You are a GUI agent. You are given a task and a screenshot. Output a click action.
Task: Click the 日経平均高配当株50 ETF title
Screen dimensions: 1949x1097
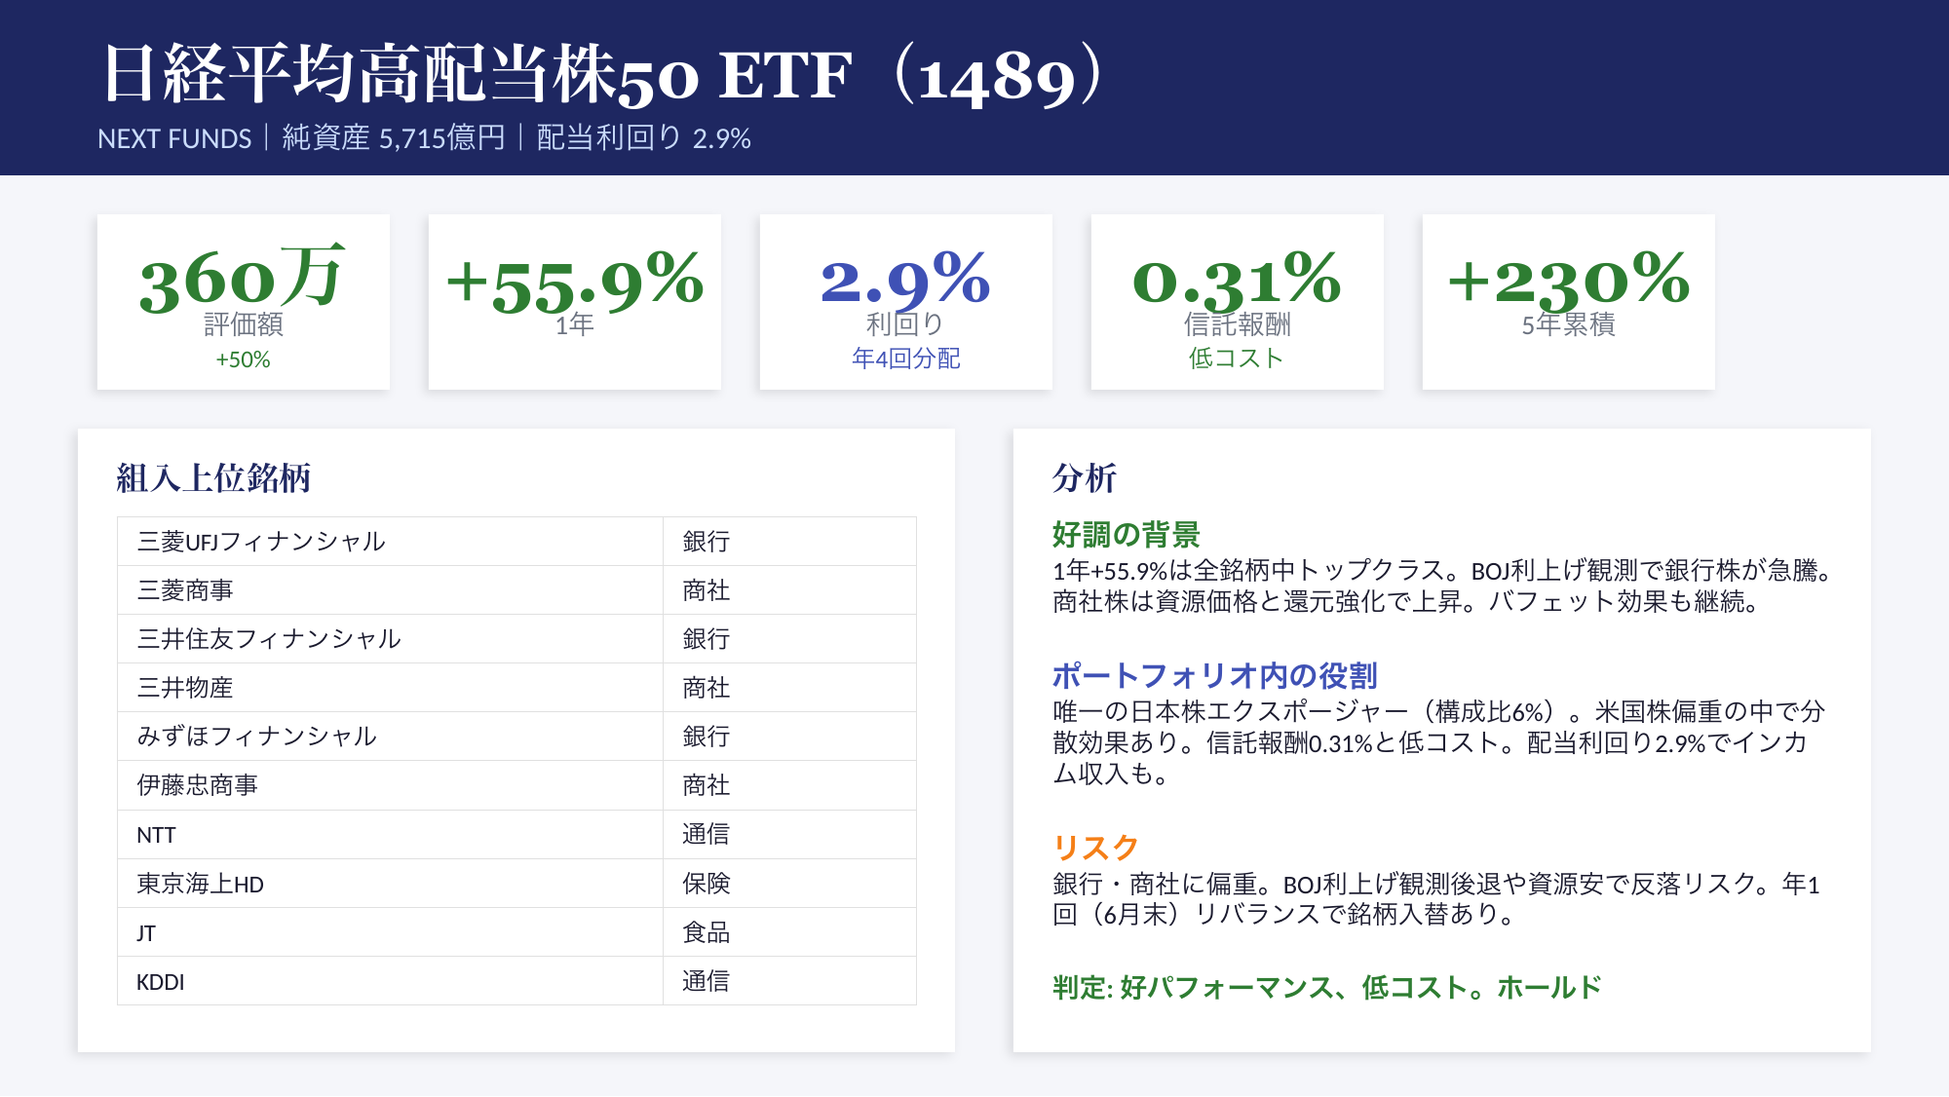coord(604,74)
